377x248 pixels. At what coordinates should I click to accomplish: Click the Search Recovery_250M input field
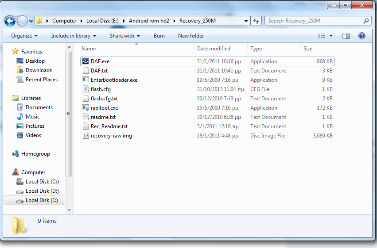314,21
